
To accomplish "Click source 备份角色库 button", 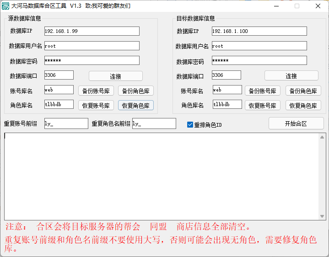I will coord(135,91).
